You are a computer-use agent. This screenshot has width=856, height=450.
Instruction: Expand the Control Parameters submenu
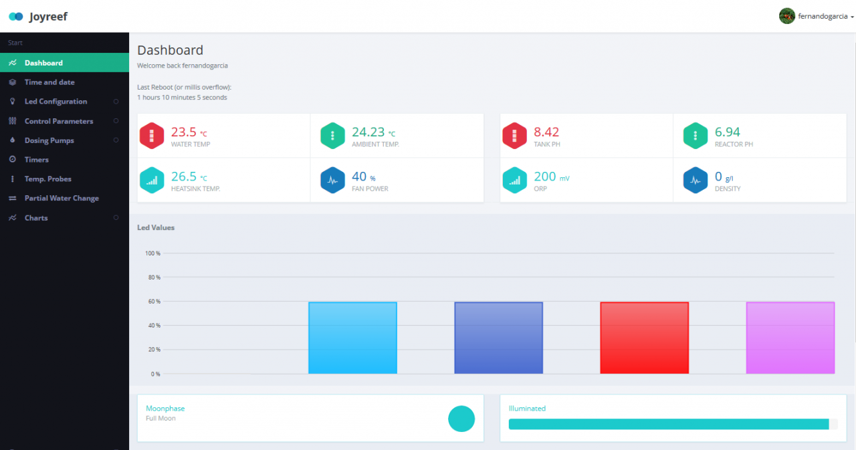point(59,121)
